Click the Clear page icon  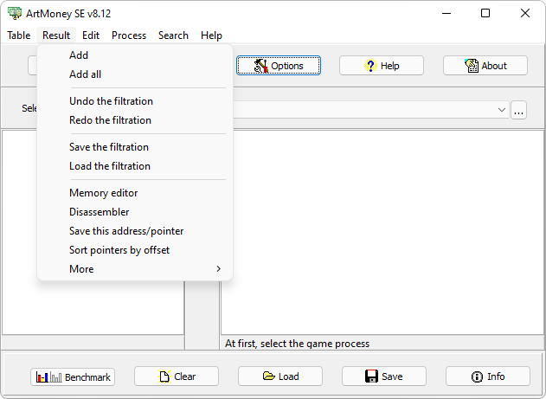(164, 376)
